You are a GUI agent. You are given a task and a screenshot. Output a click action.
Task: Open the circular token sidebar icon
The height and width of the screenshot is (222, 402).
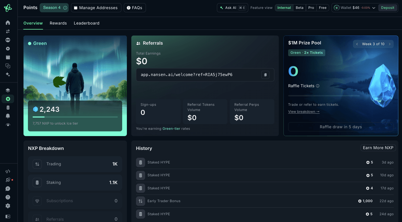click(8, 49)
